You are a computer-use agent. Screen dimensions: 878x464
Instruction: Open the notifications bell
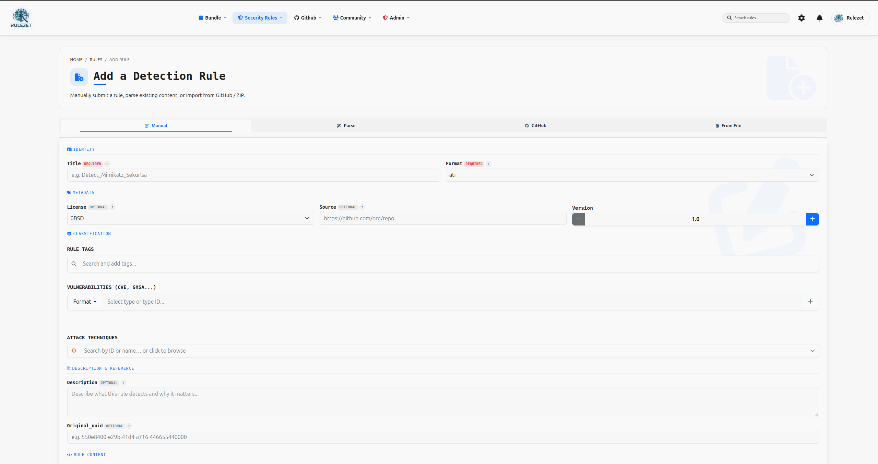pos(819,18)
